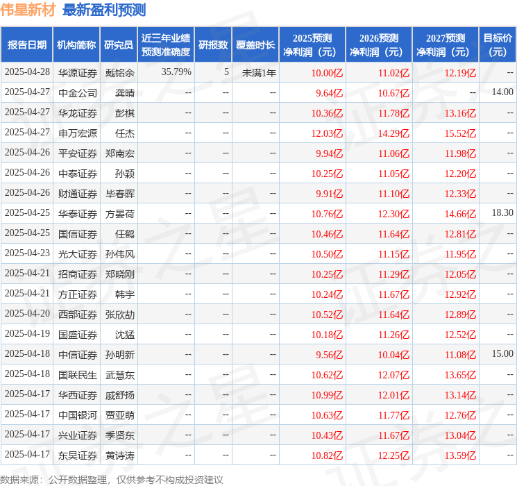Select the 目标价 column header
This screenshot has width=517, height=486.
click(x=498, y=45)
